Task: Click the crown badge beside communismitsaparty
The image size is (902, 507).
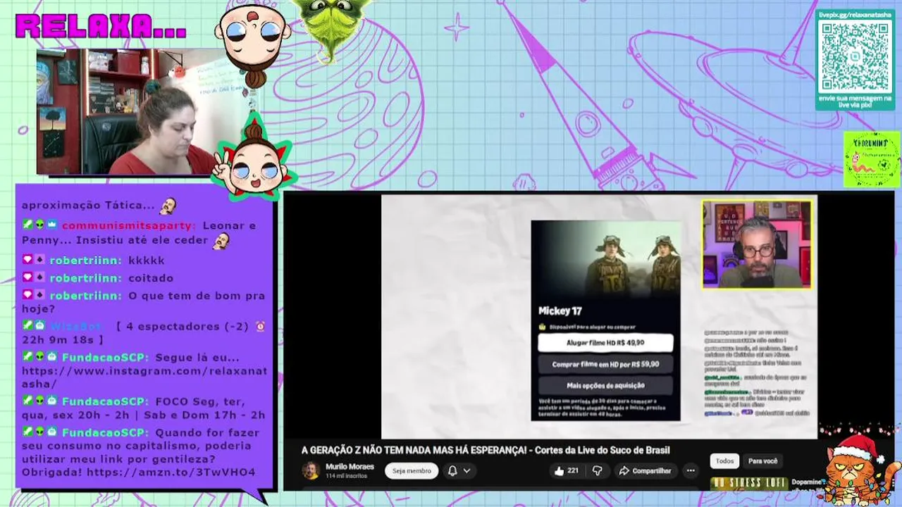Action: point(52,225)
